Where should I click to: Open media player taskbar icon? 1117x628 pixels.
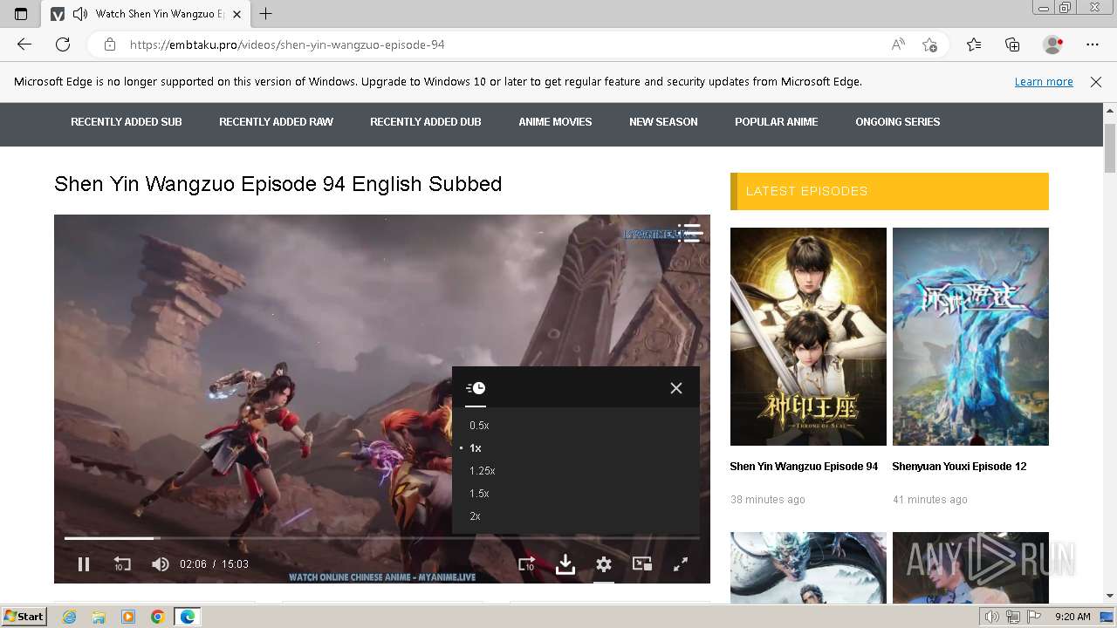pos(128,617)
